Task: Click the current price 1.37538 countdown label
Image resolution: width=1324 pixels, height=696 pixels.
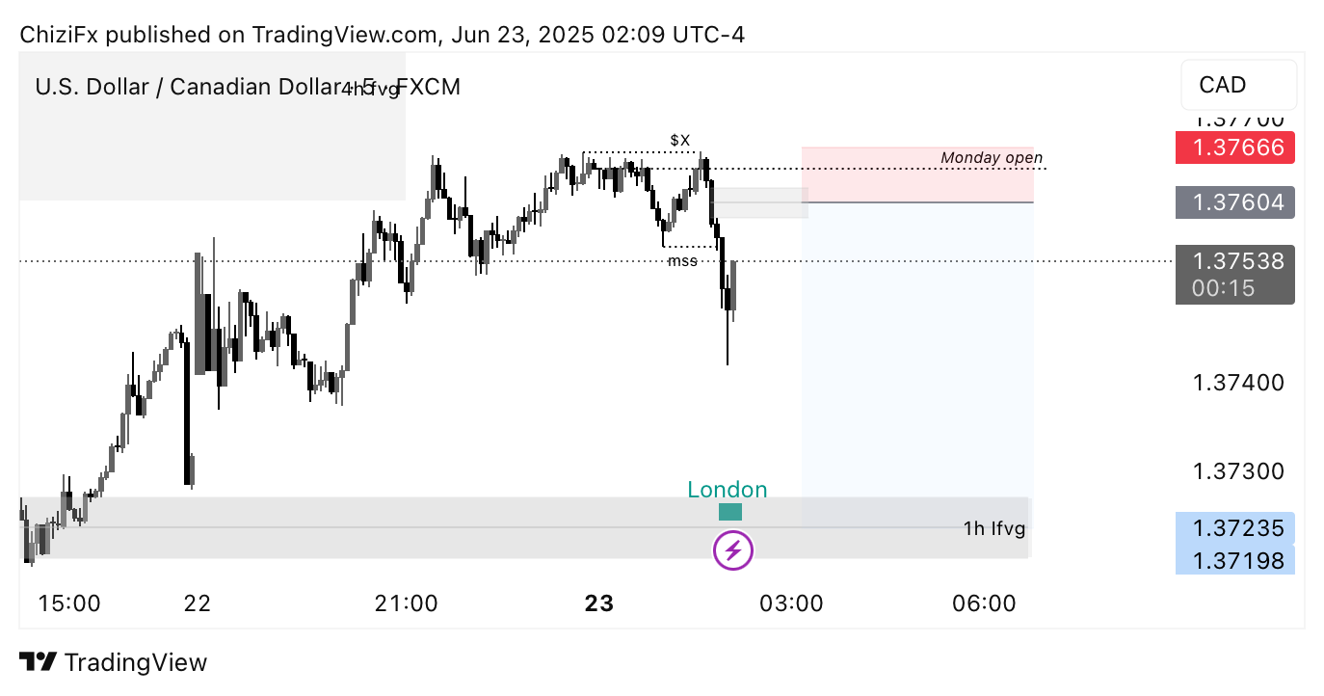Action: pyautogui.click(x=1235, y=275)
